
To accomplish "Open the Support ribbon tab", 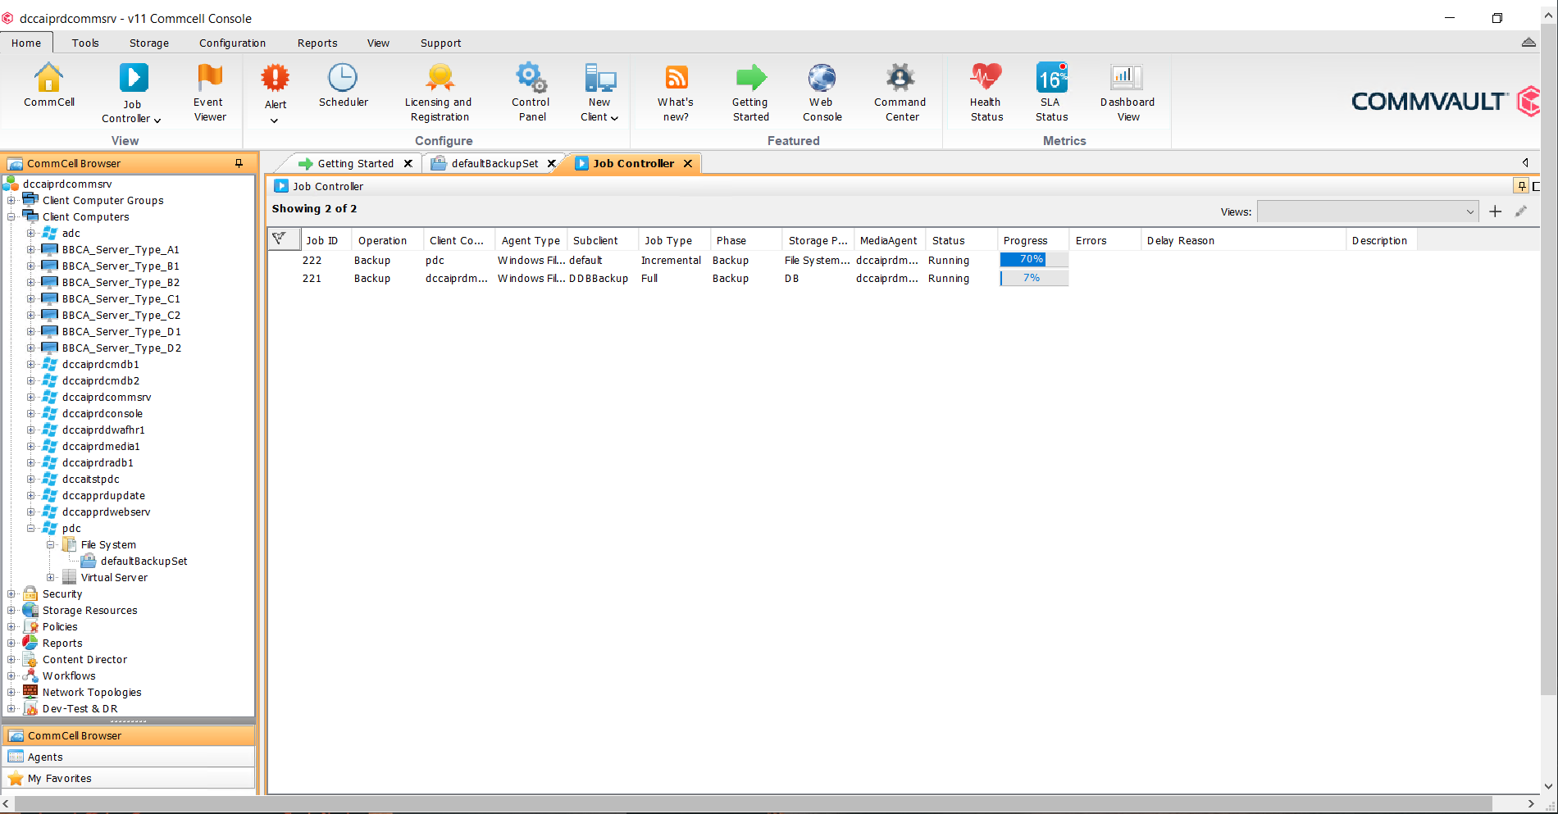I will 440,43.
